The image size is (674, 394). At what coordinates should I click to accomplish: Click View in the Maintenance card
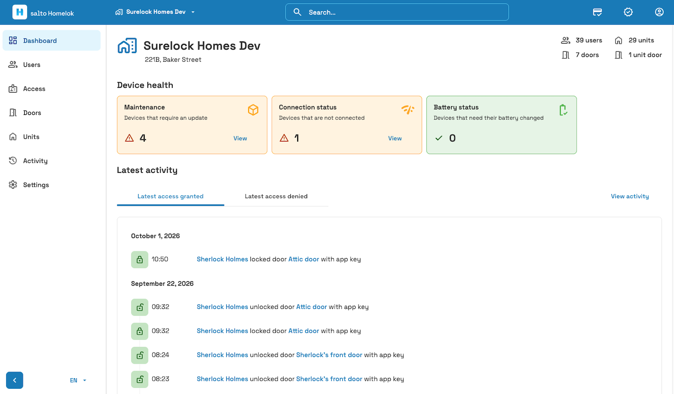click(x=240, y=138)
